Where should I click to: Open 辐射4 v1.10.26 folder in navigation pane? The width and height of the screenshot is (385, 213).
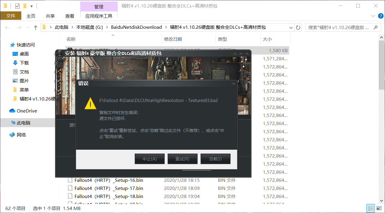click(37, 99)
